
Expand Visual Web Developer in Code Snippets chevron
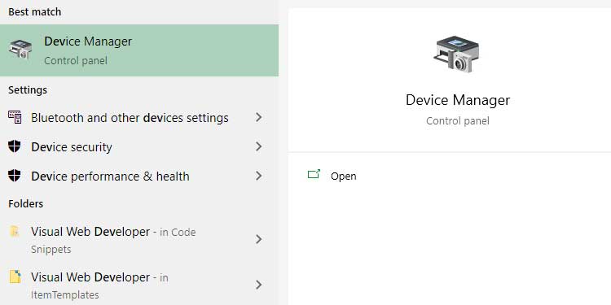[259, 239]
